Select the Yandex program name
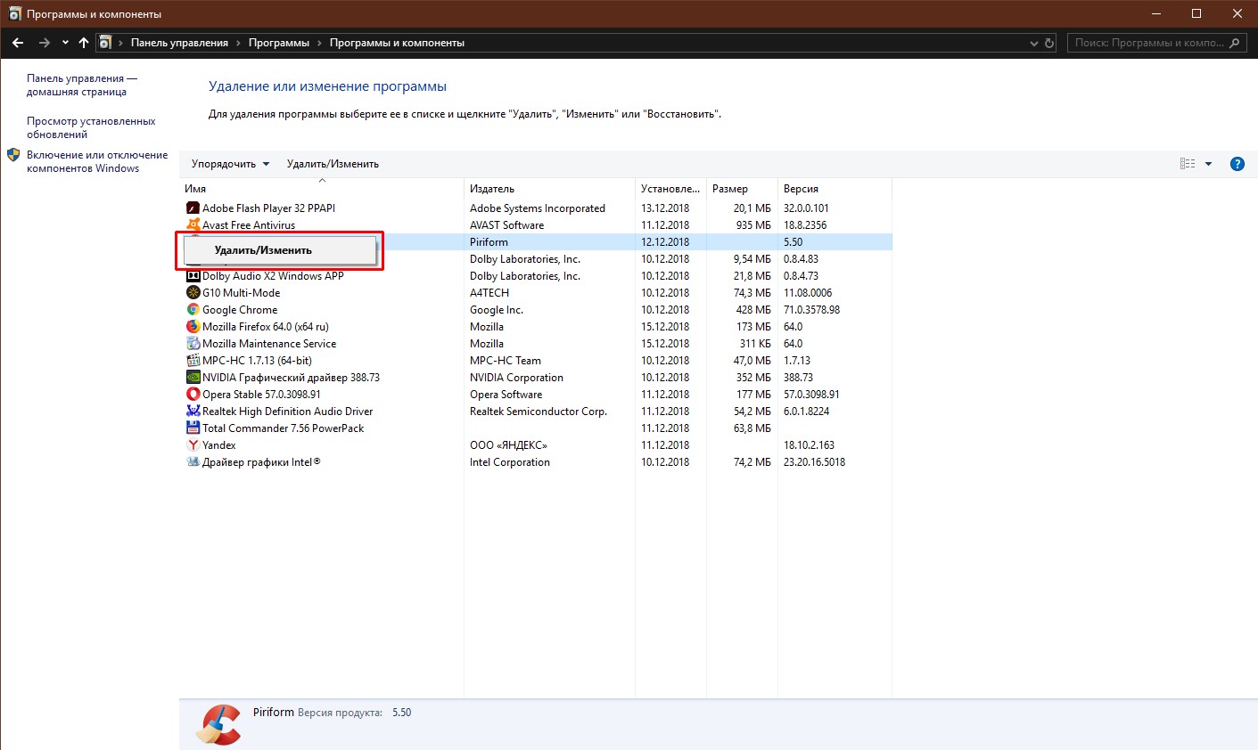Viewport: 1258px width, 750px height. (x=219, y=445)
